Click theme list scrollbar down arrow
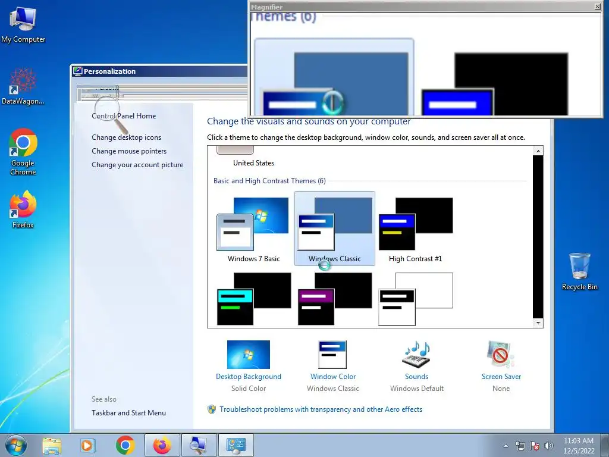 (x=538, y=323)
